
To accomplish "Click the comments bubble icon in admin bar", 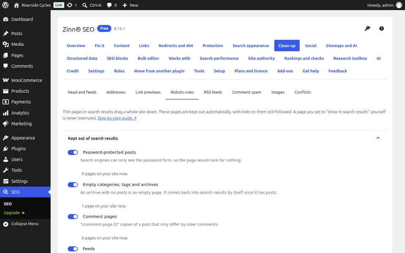I will point(109,5).
